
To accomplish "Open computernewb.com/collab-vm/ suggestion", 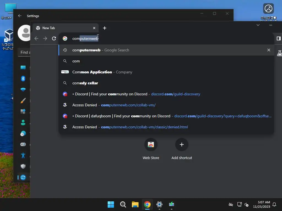I will pyautogui.click(x=166, y=105).
